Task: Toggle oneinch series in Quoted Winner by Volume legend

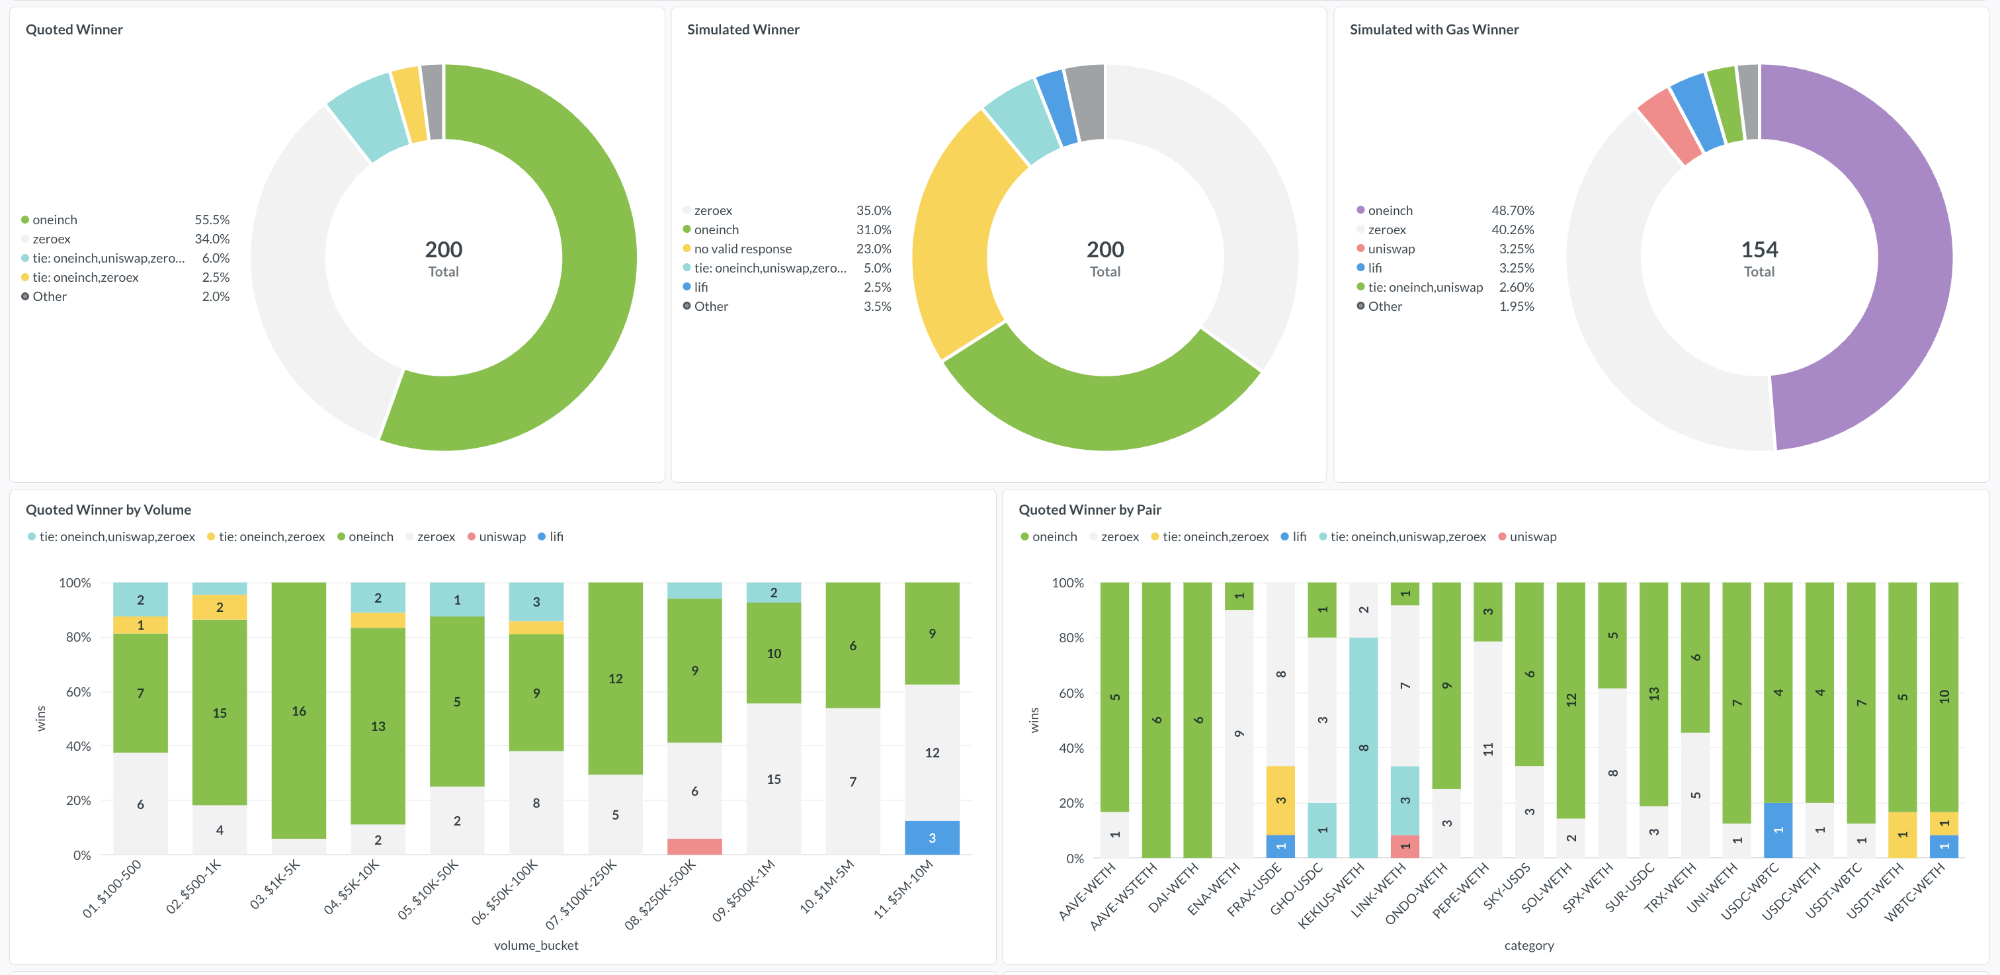Action: point(365,536)
